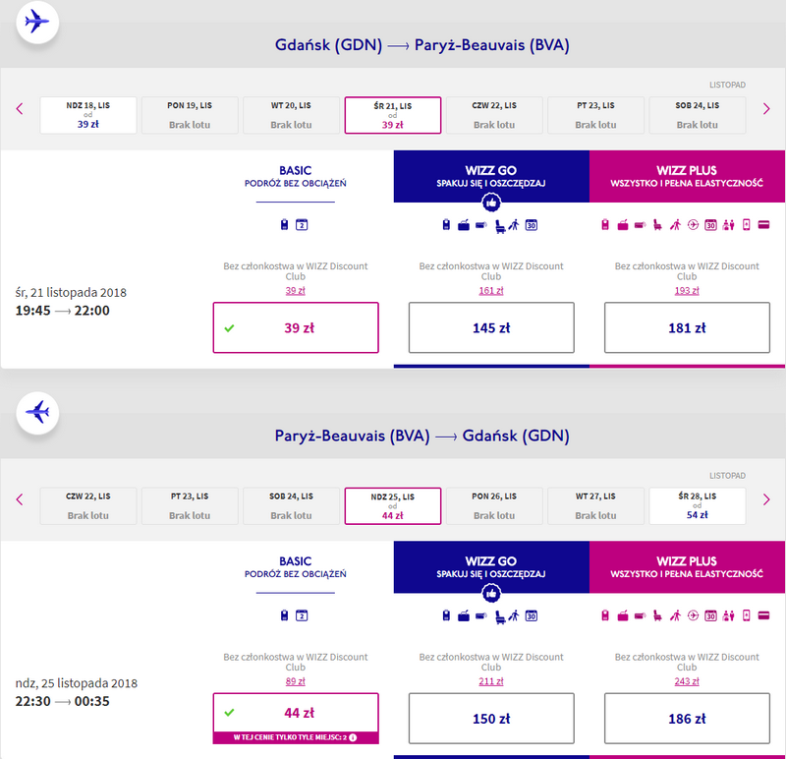786x759 pixels.
Task: Click outbound WIZZ GO priority boarding icon
Action: click(x=514, y=225)
